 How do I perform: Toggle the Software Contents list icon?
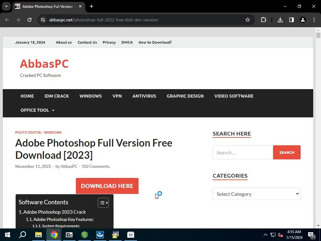pyautogui.click(x=103, y=203)
